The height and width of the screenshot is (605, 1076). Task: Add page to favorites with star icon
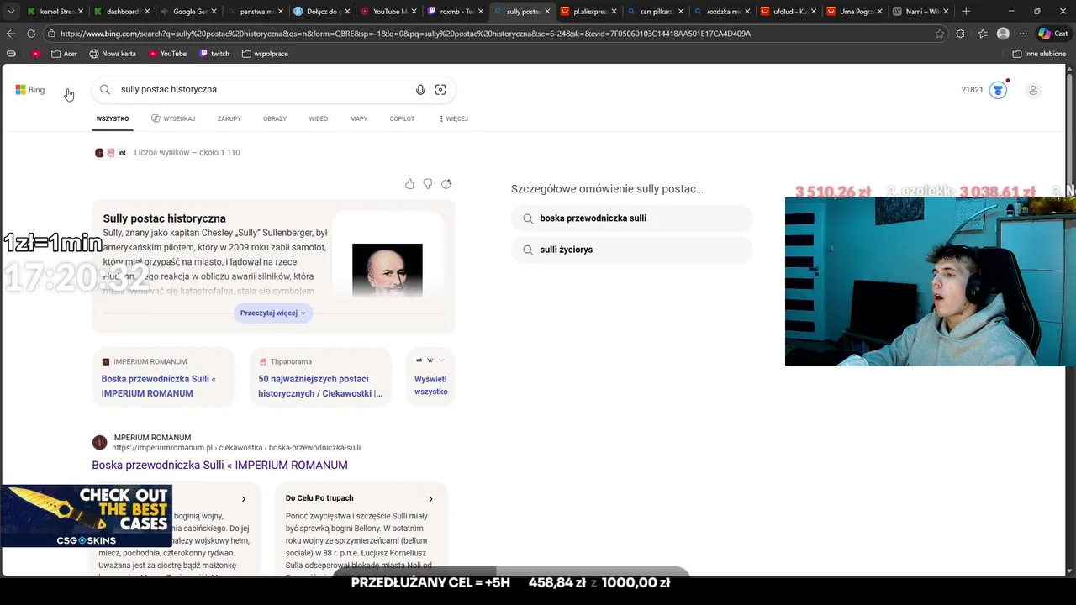pyautogui.click(x=940, y=34)
